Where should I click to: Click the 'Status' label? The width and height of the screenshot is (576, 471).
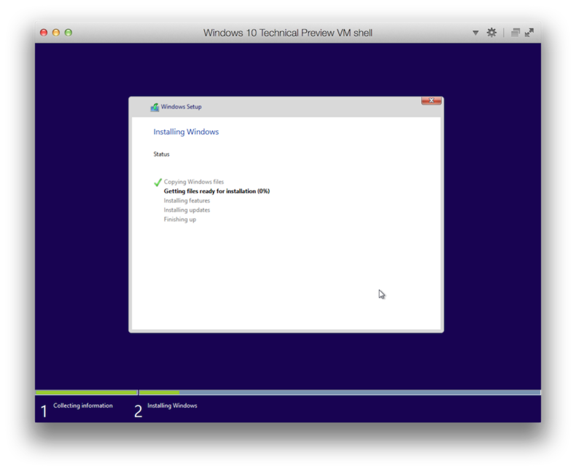click(161, 154)
